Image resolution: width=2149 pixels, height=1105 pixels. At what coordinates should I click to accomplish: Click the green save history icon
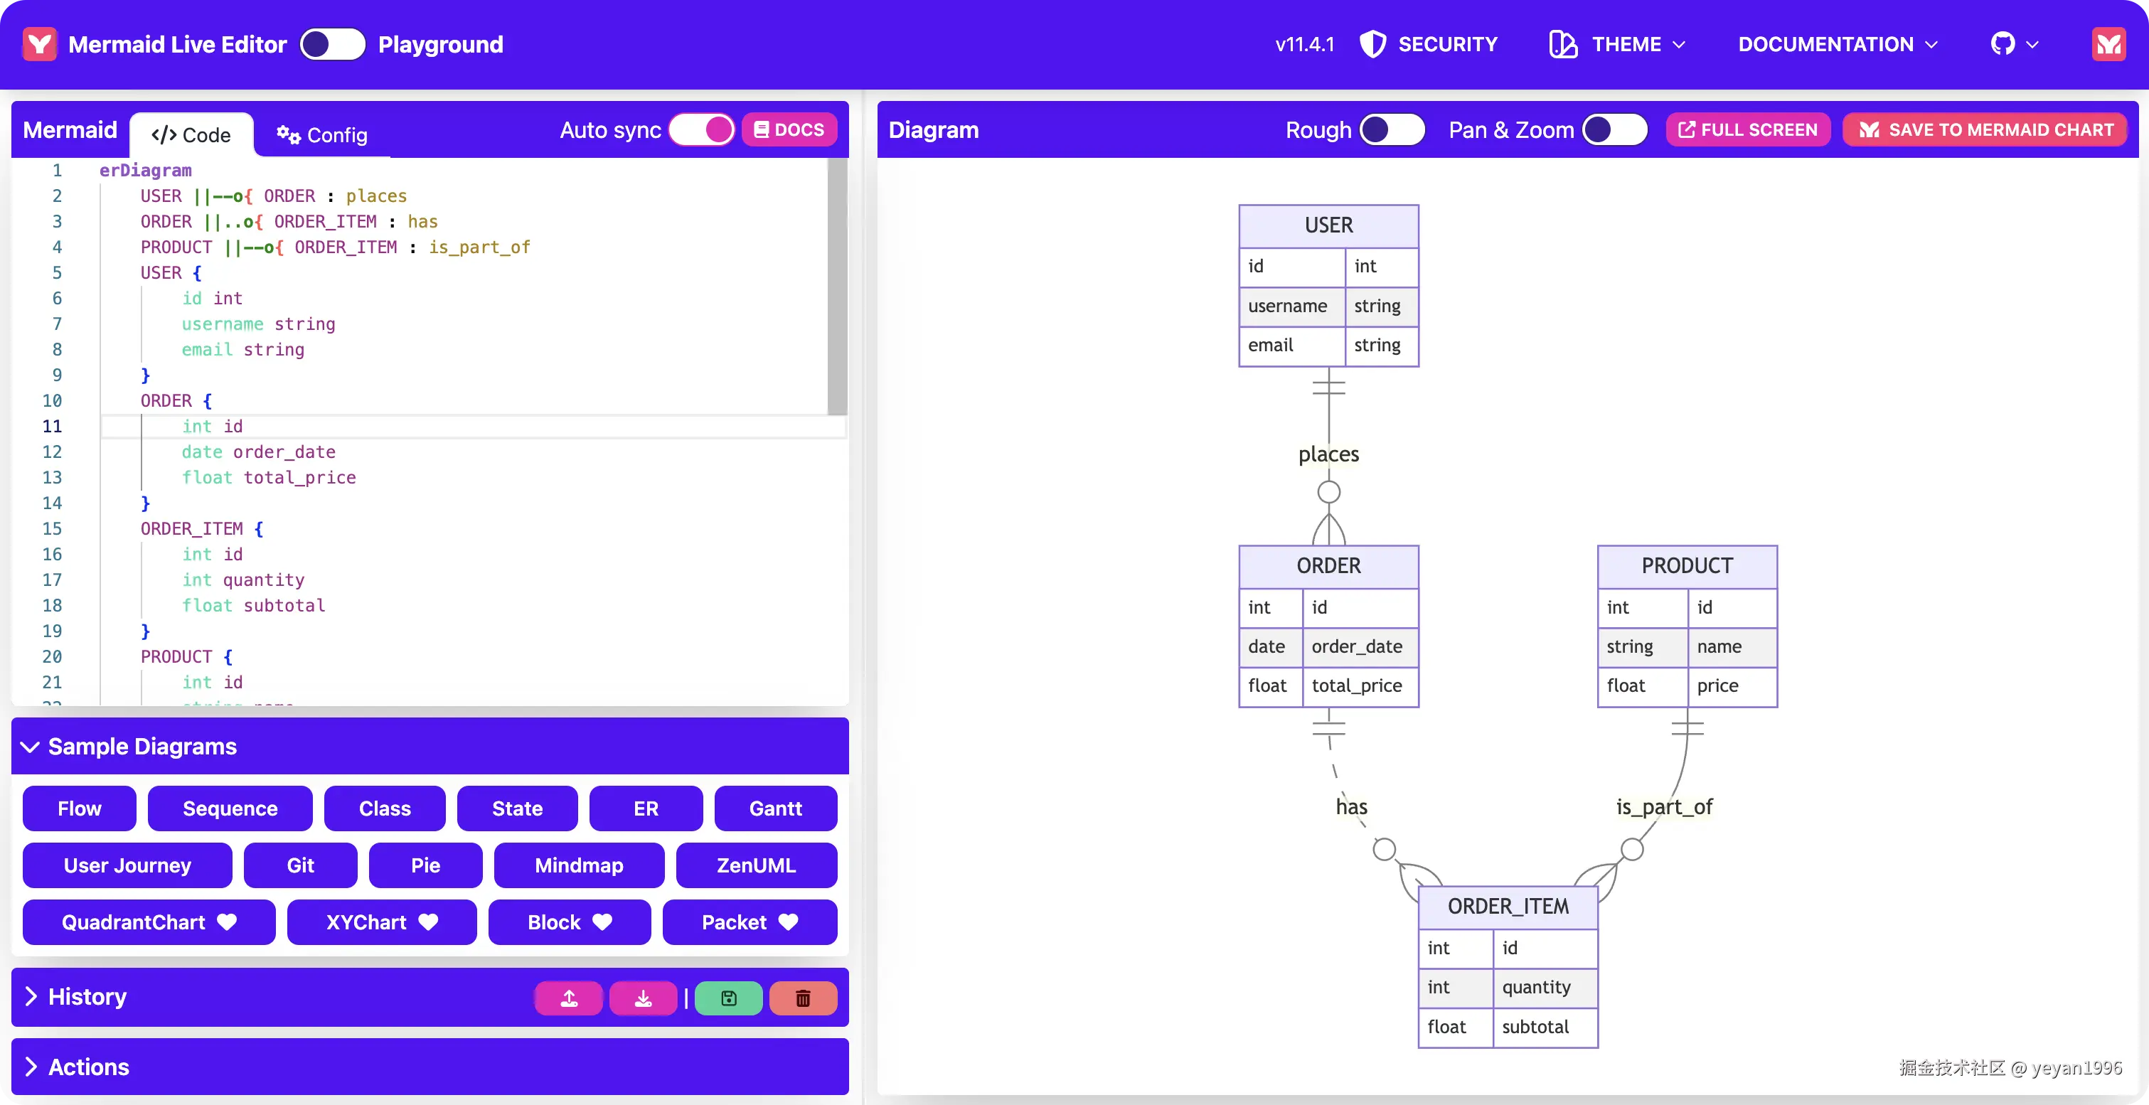pos(727,998)
